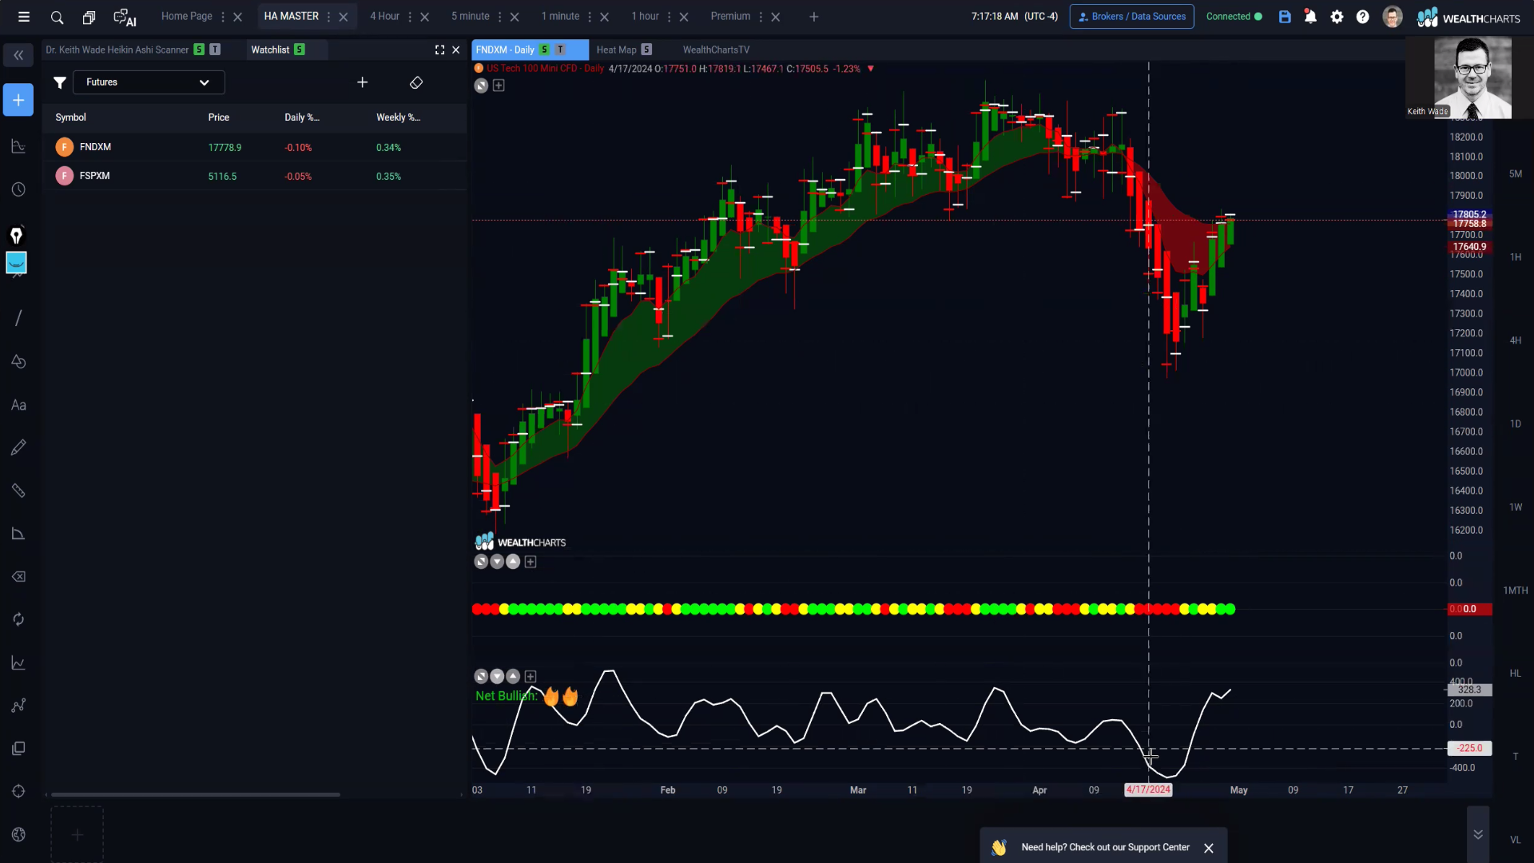The image size is (1534, 863).
Task: Toggle the VL option on right edge
Action: (1516, 840)
